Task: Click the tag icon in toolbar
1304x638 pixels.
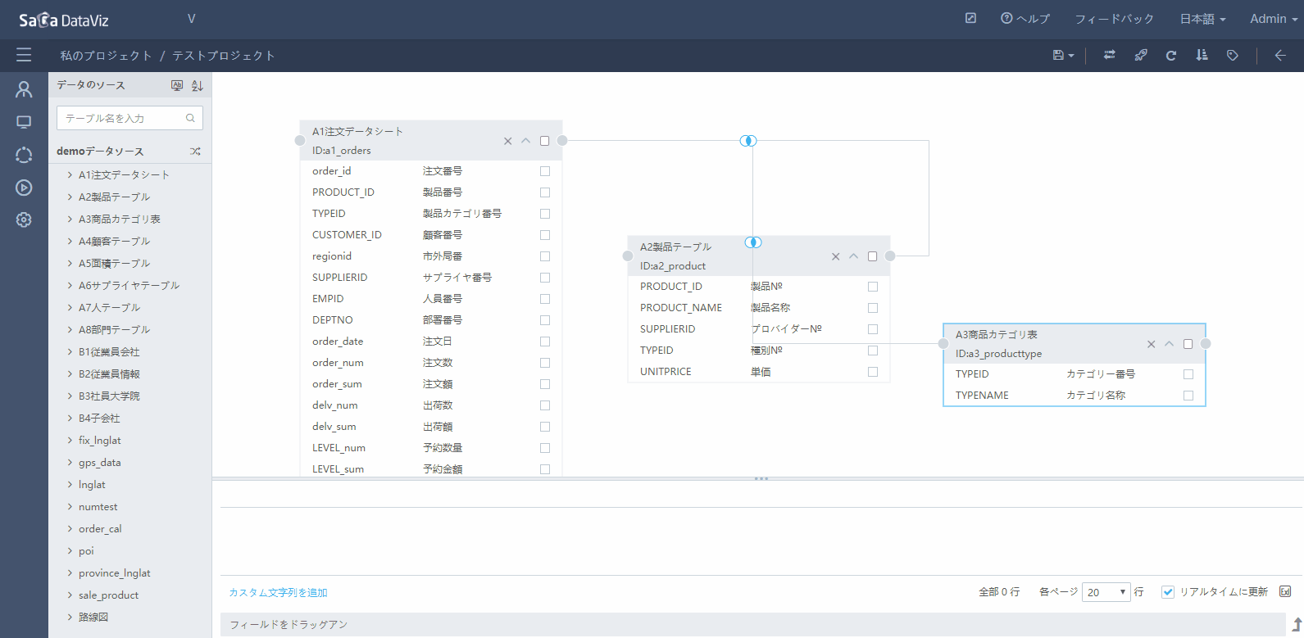Action: click(x=1232, y=55)
